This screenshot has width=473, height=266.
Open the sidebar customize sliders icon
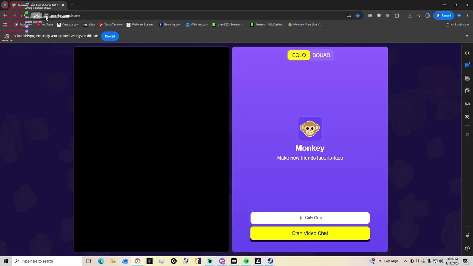pos(467,235)
